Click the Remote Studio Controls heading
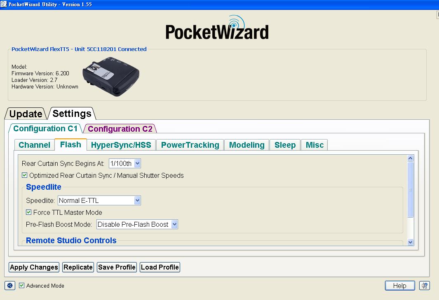The width and height of the screenshot is (439, 300). (x=71, y=240)
